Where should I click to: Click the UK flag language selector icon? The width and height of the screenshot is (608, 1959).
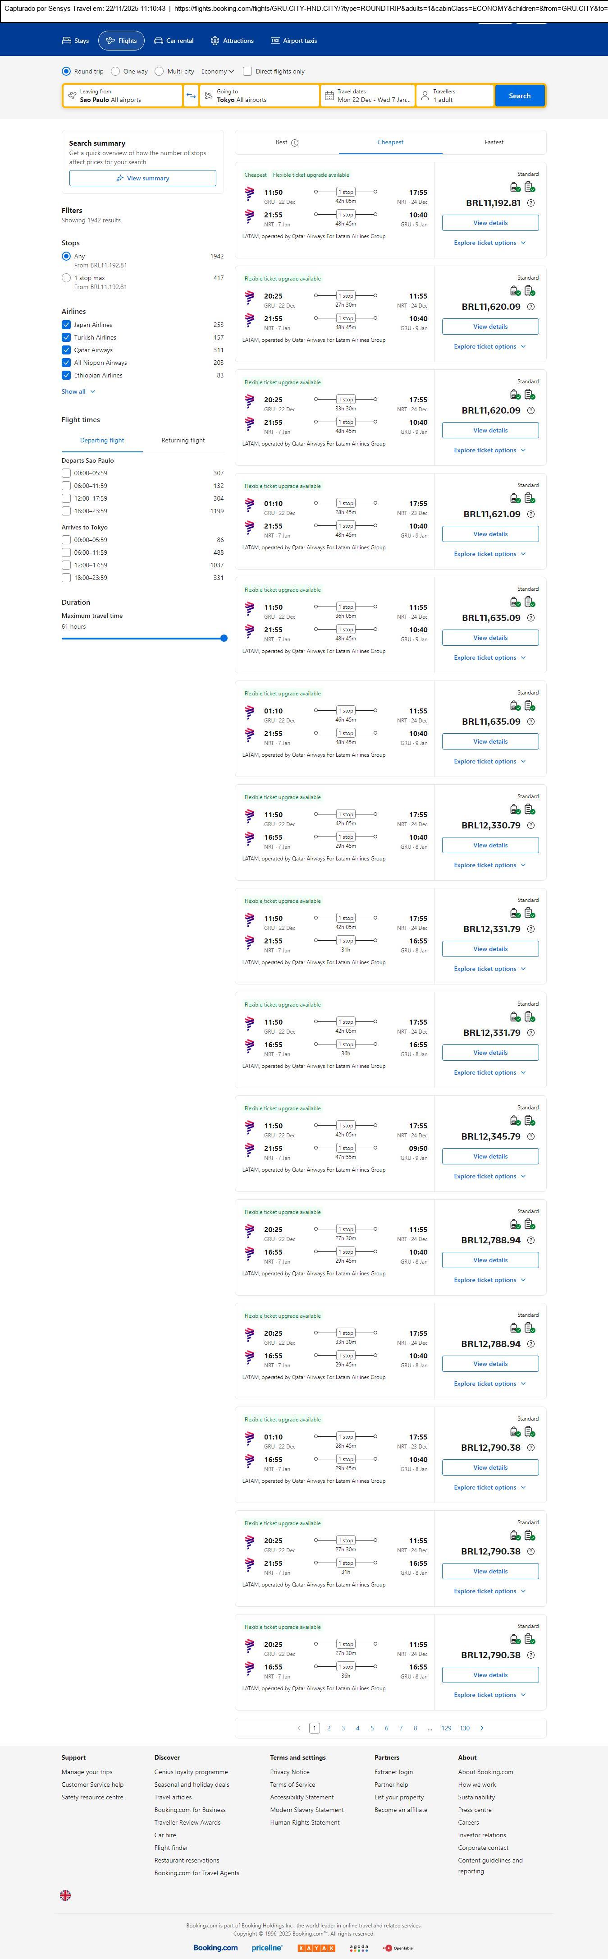pyautogui.click(x=65, y=1895)
